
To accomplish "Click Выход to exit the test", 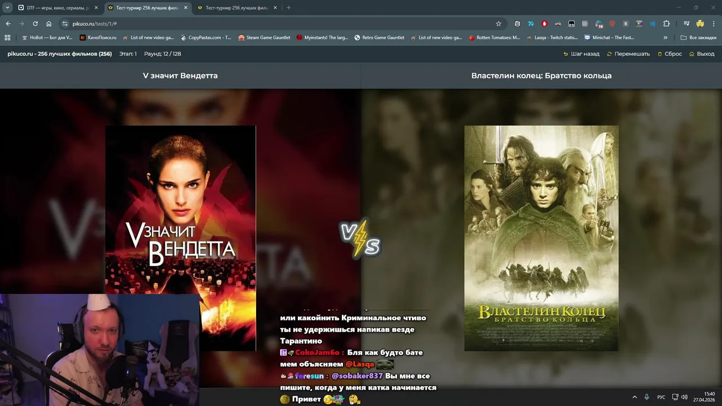I will click(702, 54).
